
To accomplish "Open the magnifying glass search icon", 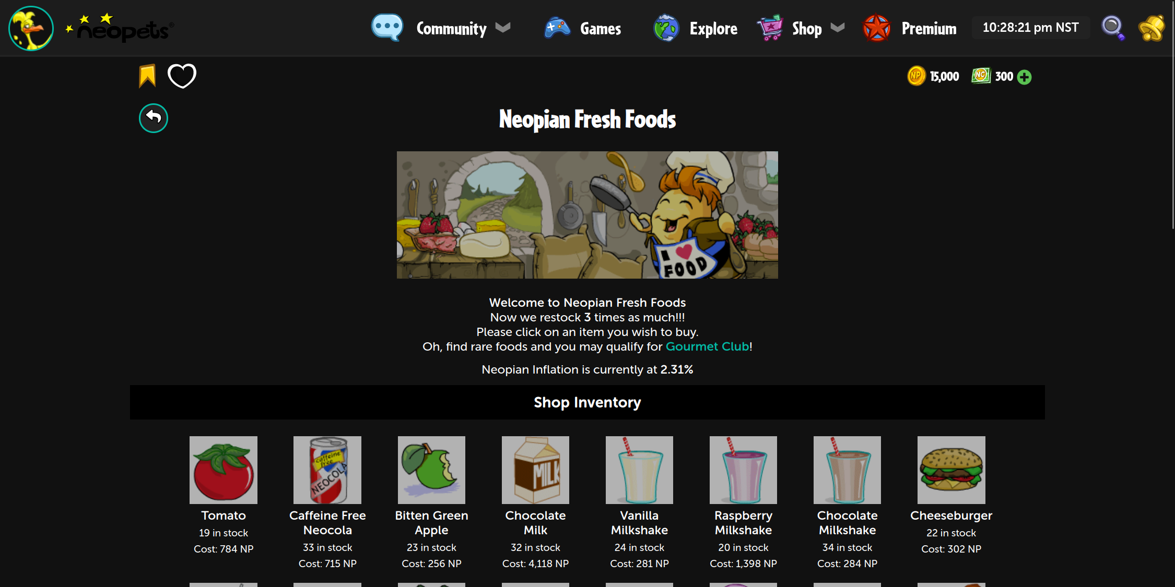I will coord(1113,28).
